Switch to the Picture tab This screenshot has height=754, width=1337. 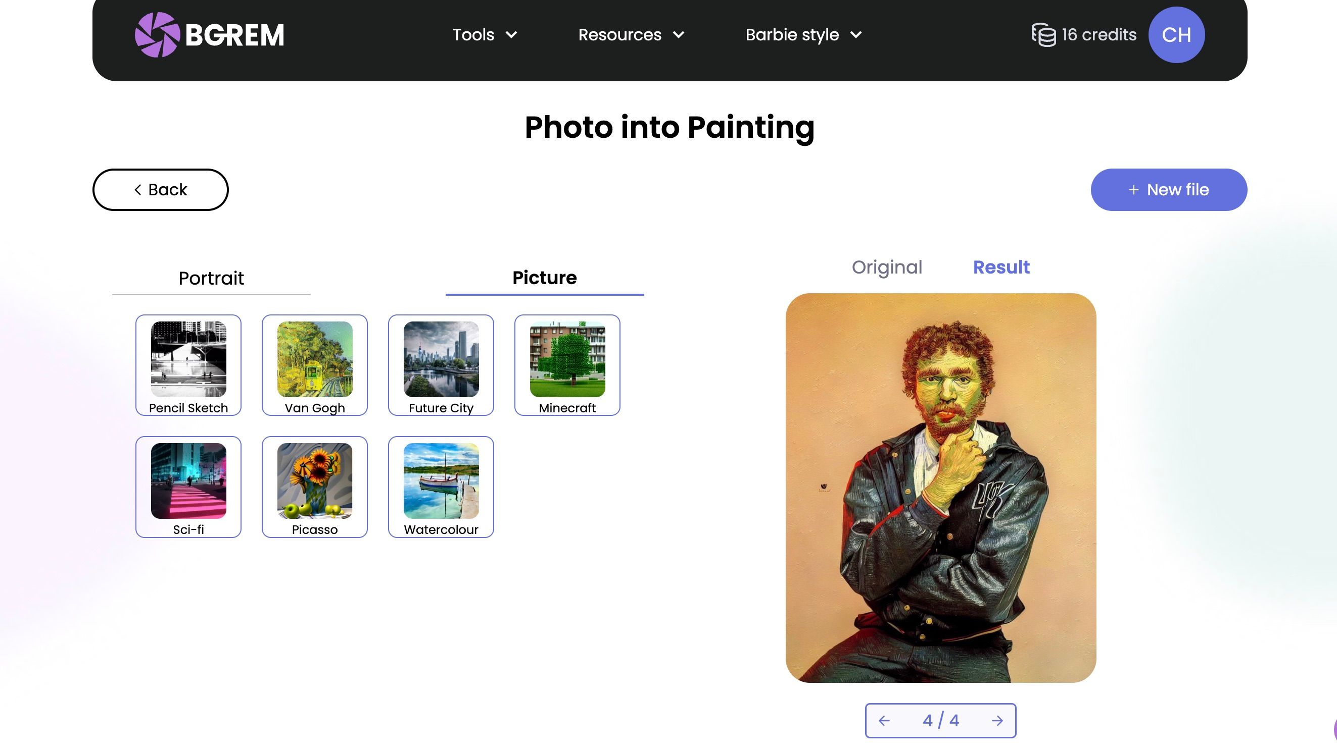tap(545, 278)
